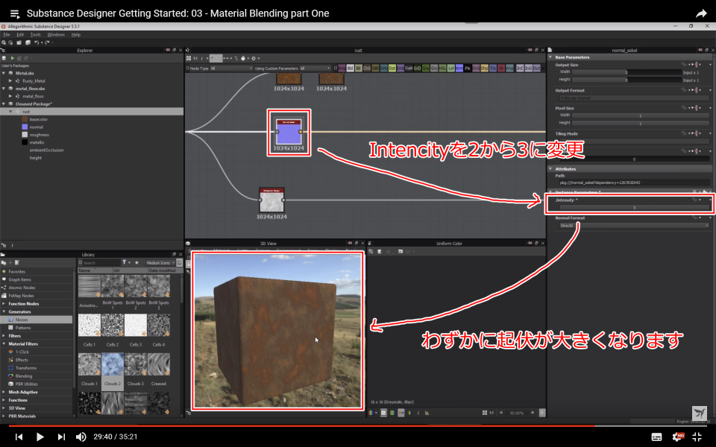716x447 pixels.
Task: Add a Gradient Map node (Gra)
Action: (x=426, y=68)
